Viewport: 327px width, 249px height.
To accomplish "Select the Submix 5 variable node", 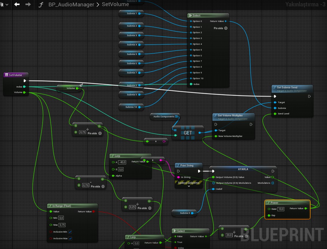I will point(131,54).
